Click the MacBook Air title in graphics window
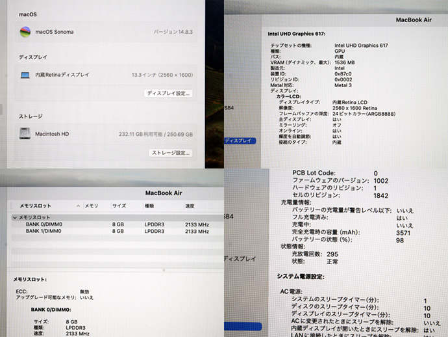This screenshot has width=448, height=337. click(414, 20)
